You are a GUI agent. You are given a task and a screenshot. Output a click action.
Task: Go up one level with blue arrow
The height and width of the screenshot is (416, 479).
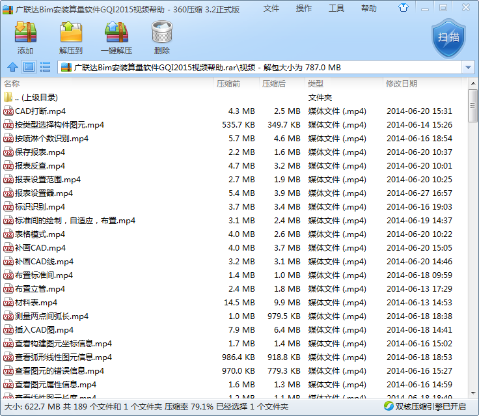[x=12, y=67]
